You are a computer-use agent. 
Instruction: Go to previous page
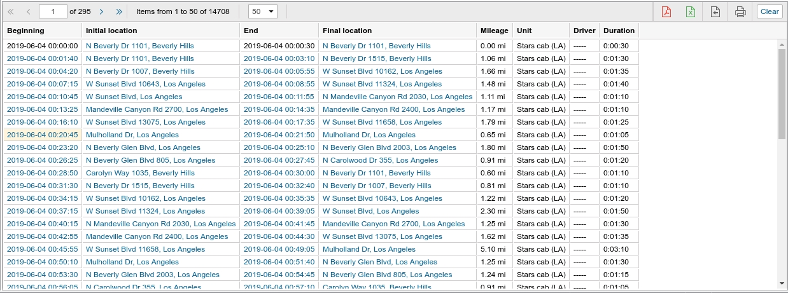(29, 11)
